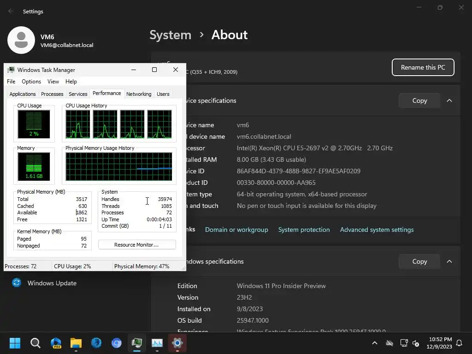
Task: Open Domain or workgroup link
Action: pyautogui.click(x=236, y=230)
